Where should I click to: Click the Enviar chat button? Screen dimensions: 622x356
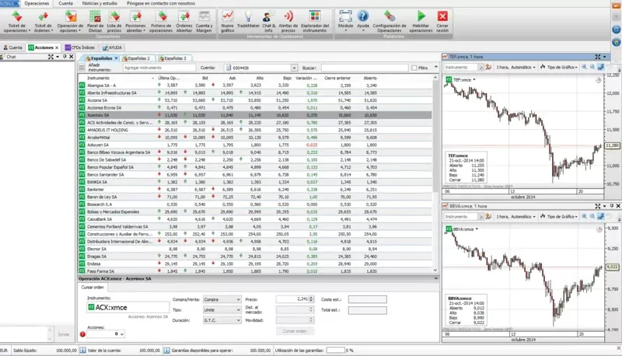tap(64, 334)
